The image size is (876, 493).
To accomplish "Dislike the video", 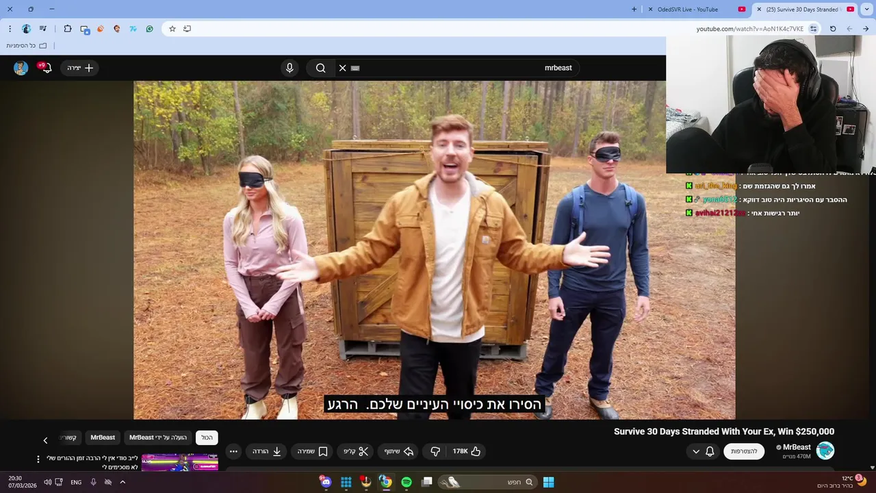I will [x=435, y=451].
